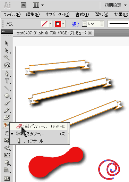Close the test0407-01.ai document tab
Image resolution: width=129 pixels, height=182 pixels.
coord(90,33)
